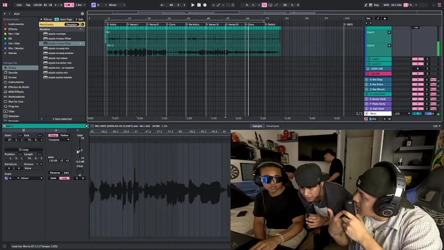Enable MIDI map mode
This screenshot has width=444, height=250.
point(386,5)
